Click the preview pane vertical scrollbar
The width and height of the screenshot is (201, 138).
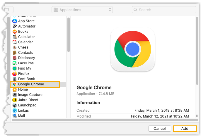[197, 51]
